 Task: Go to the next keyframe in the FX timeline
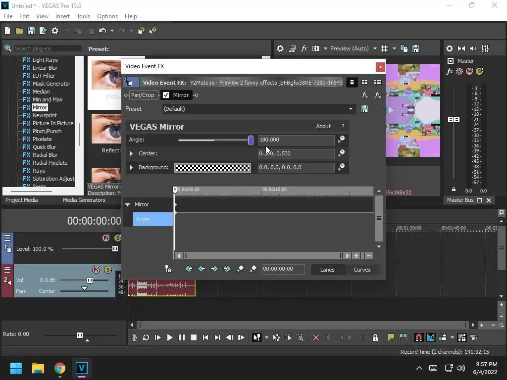coord(214,269)
